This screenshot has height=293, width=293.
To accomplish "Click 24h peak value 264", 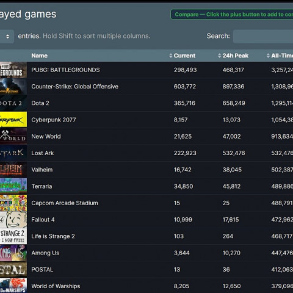I will [228, 236].
